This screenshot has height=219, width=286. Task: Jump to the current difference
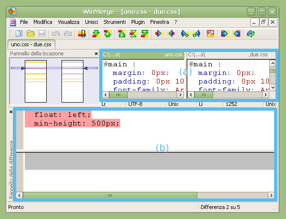133,33
